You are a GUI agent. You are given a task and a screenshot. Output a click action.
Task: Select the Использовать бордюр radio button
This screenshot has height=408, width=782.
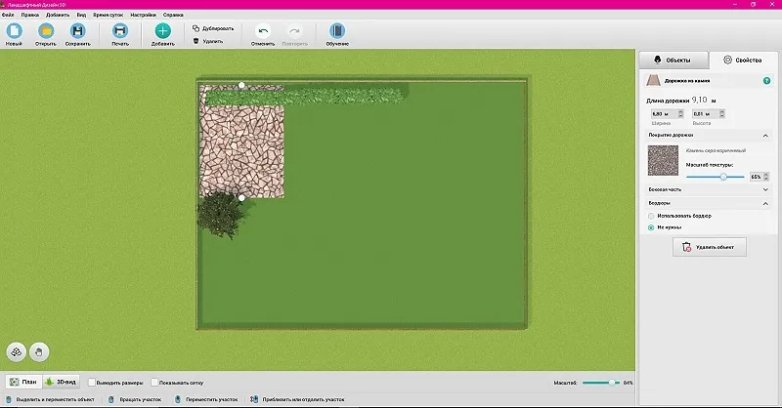coord(651,217)
